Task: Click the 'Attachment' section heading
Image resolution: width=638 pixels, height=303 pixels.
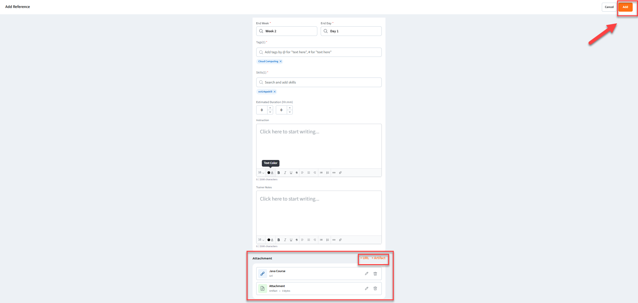Action: coord(262,258)
